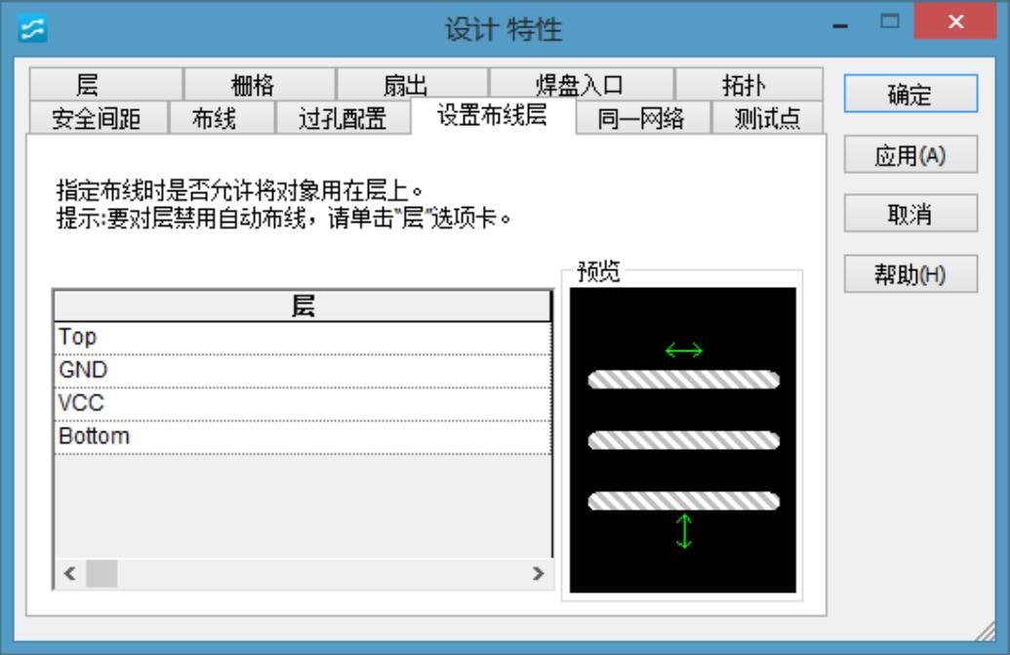The width and height of the screenshot is (1010, 655).
Task: Open the 测试点 tab
Action: (x=767, y=118)
